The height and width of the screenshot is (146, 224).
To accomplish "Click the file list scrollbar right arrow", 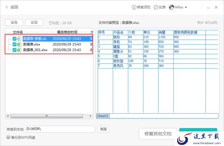I will [90, 116].
